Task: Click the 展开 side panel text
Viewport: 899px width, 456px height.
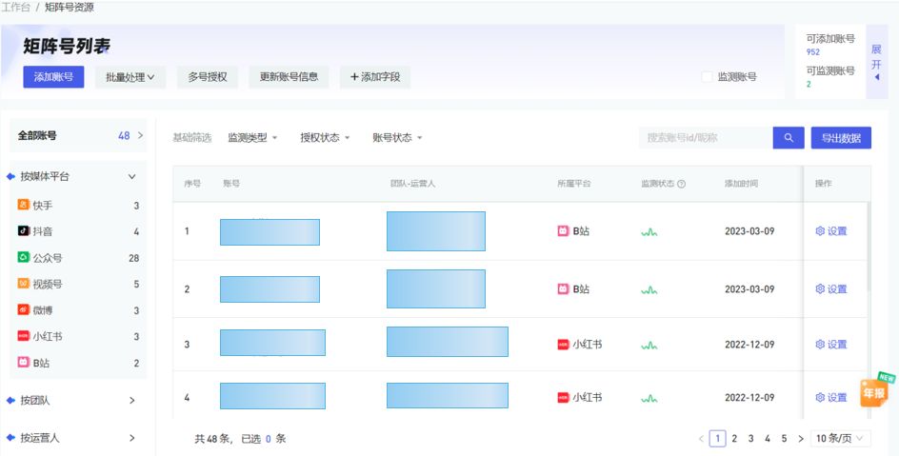Action: pyautogui.click(x=877, y=57)
